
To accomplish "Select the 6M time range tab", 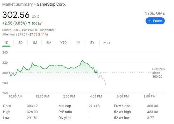I will coord(49,43).
